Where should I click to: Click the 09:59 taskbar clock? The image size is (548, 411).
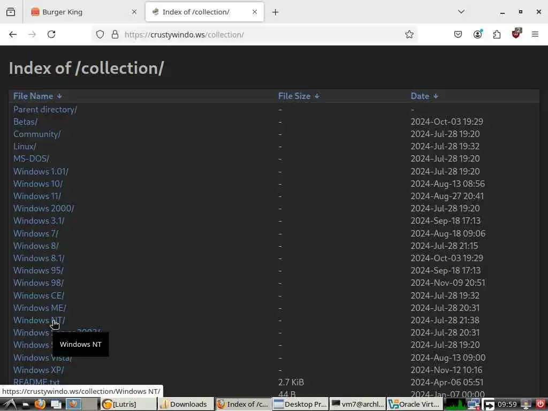click(x=507, y=405)
